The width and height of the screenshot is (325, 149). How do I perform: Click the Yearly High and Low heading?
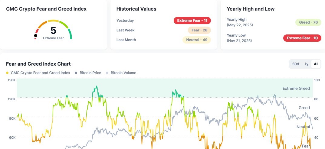click(x=251, y=9)
